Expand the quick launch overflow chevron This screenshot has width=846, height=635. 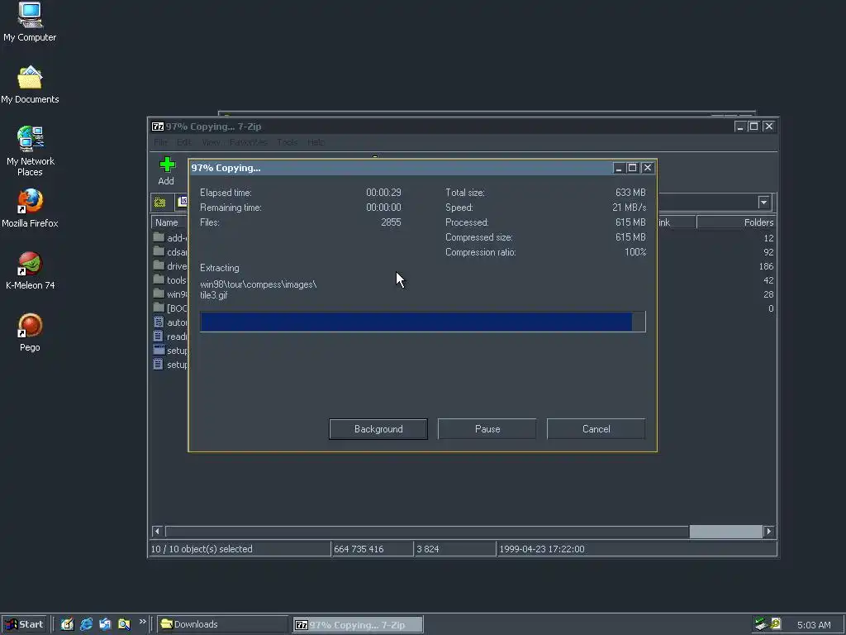[x=142, y=622]
